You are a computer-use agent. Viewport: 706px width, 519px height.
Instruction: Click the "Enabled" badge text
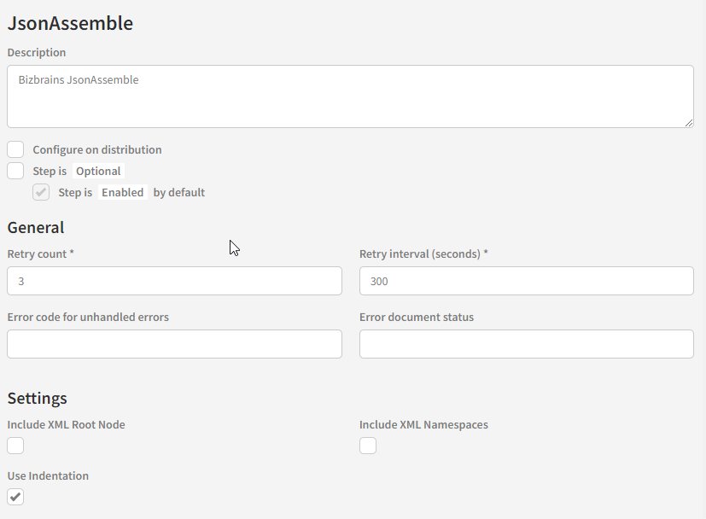tap(122, 192)
